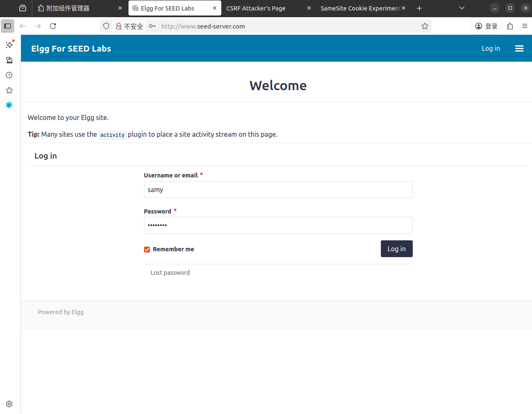532x414 pixels.
Task: Go back to previous page
Action: point(23,26)
